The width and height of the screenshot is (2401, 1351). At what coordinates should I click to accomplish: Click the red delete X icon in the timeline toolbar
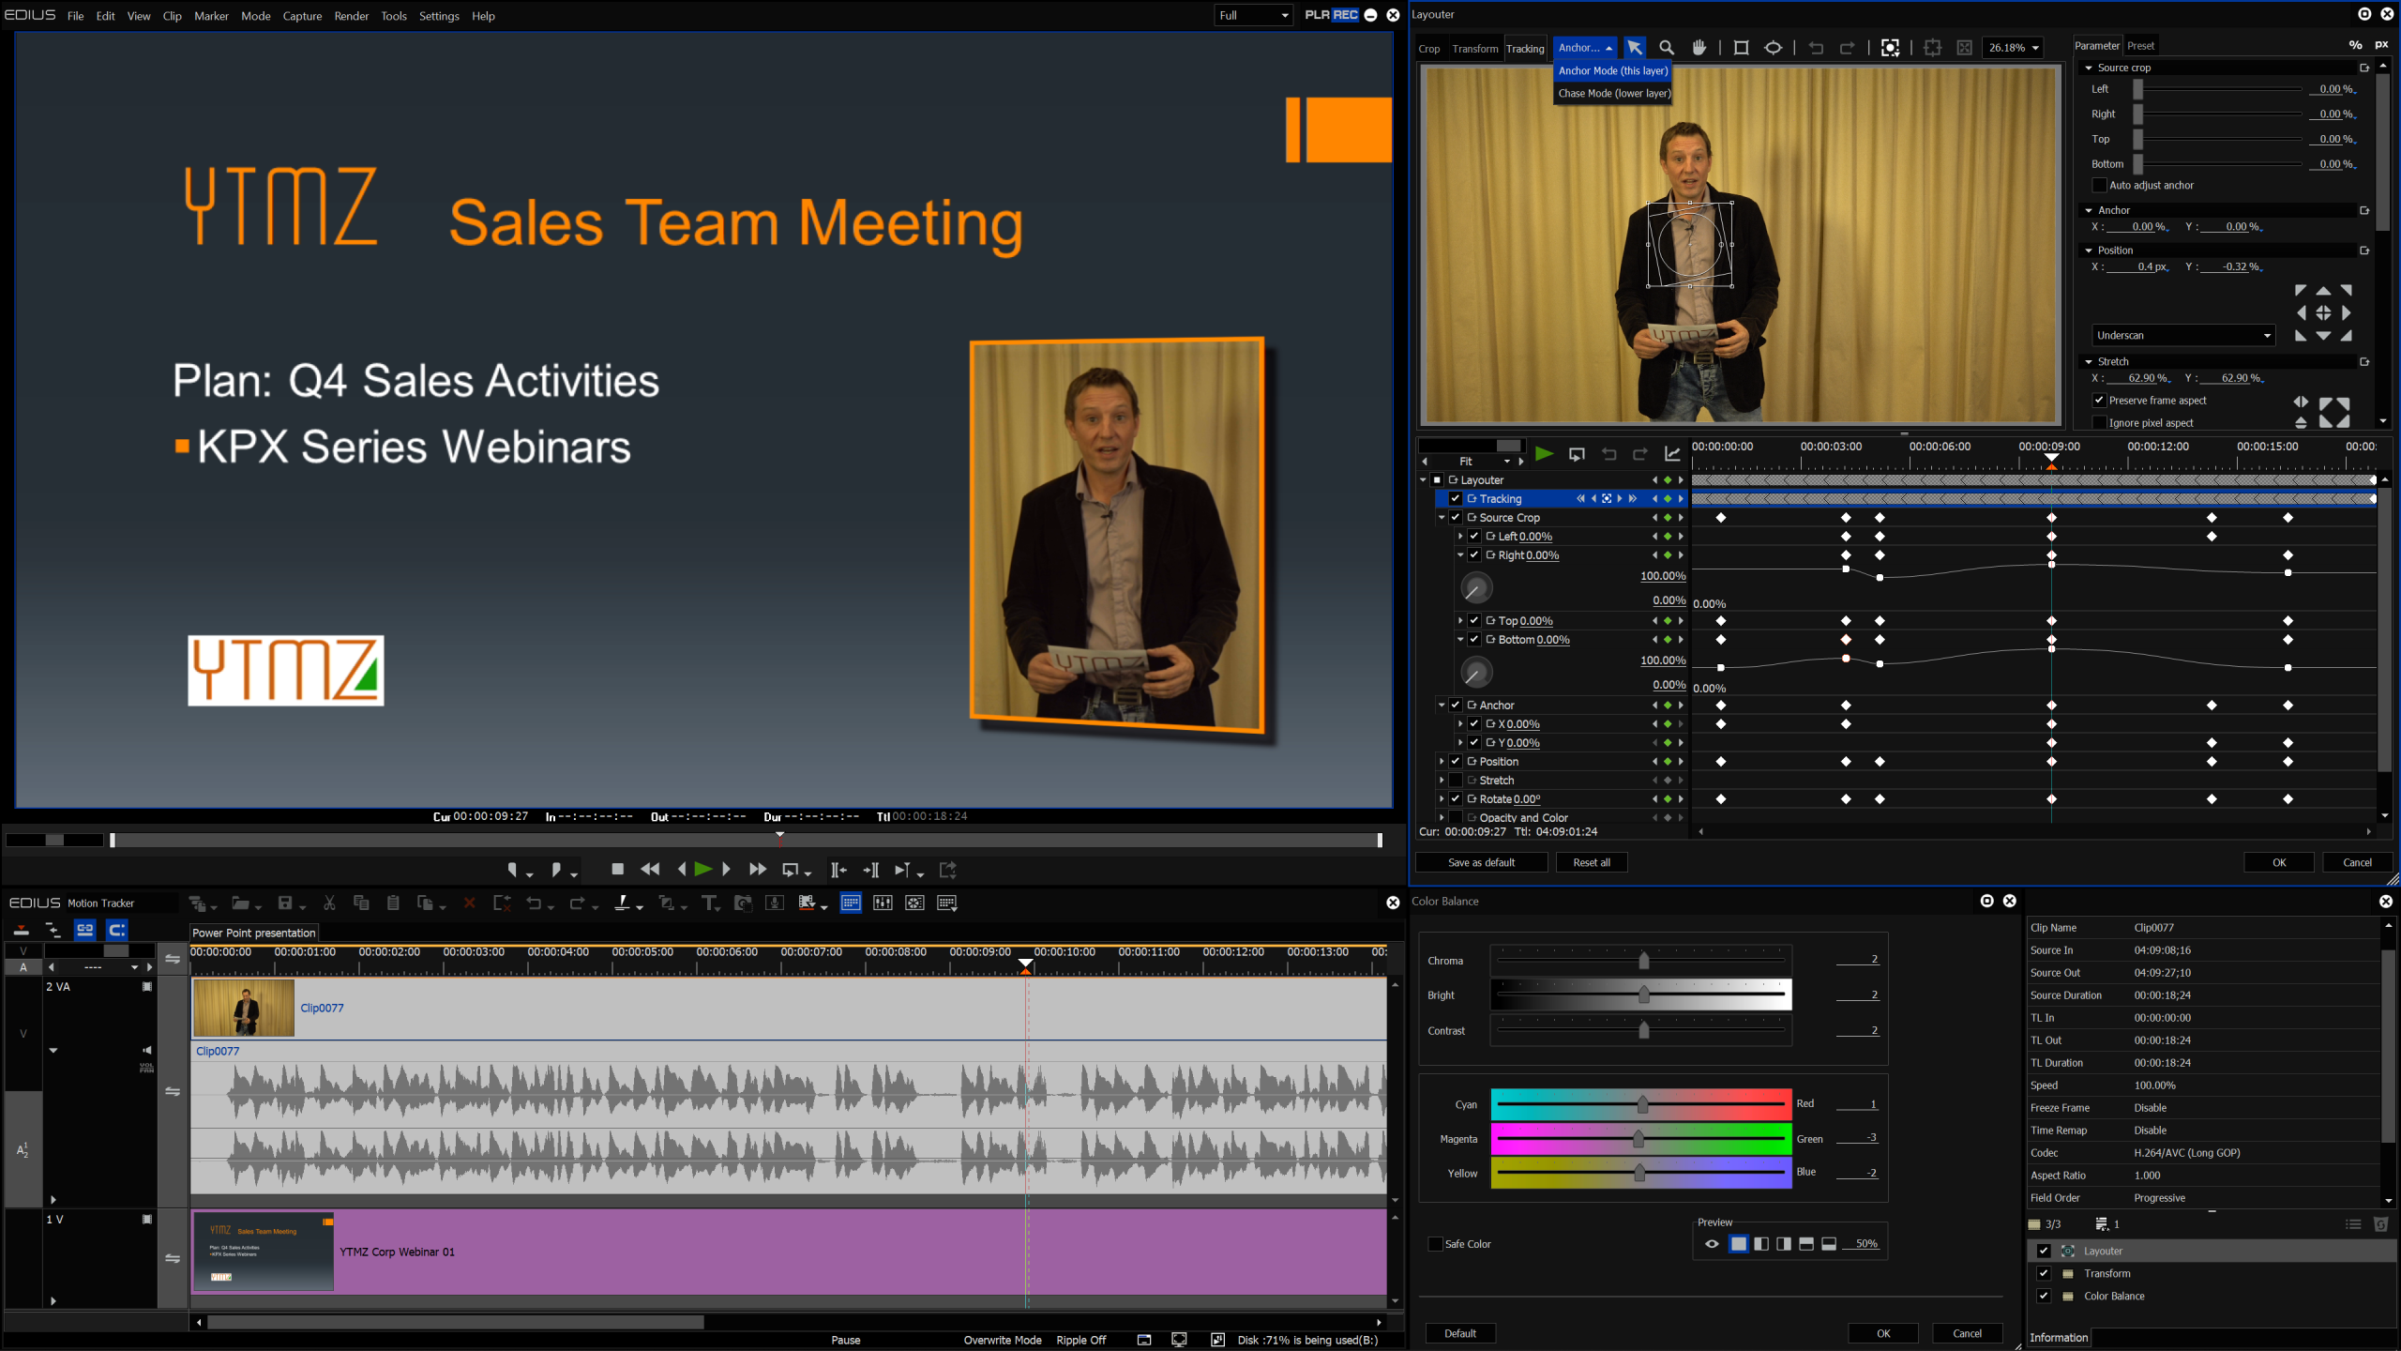click(470, 903)
